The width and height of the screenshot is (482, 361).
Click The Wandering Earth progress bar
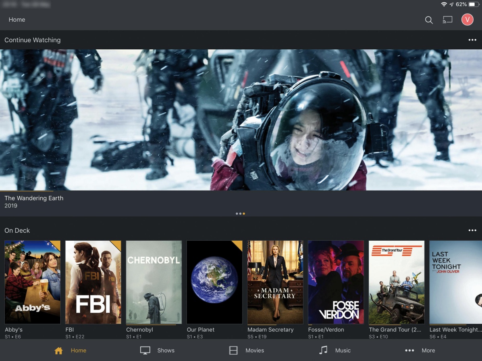point(27,191)
